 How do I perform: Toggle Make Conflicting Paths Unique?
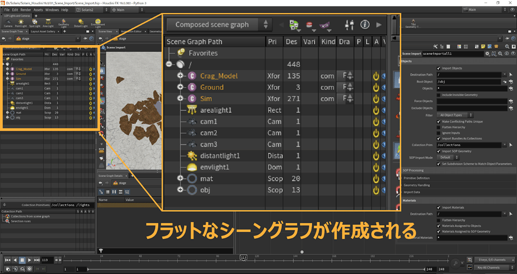click(x=438, y=122)
